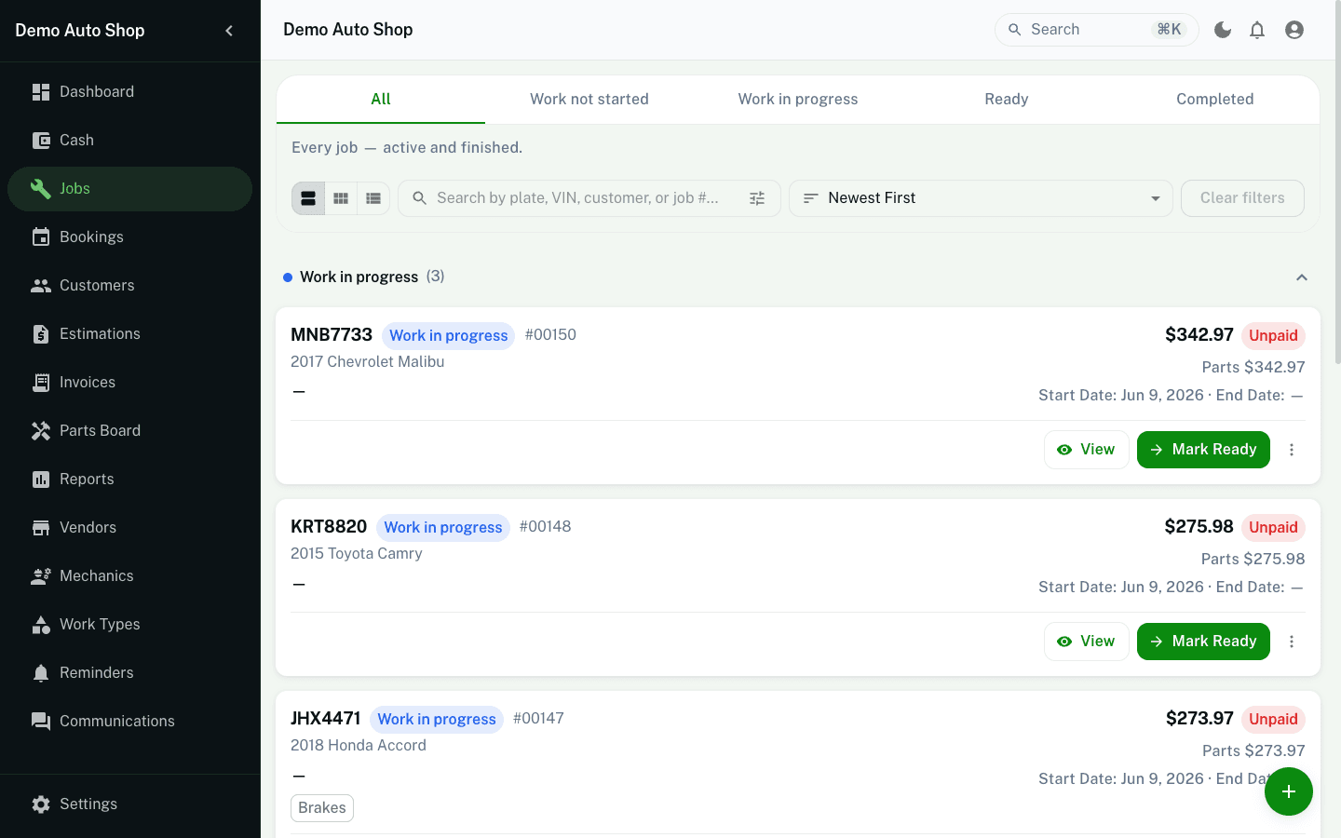This screenshot has width=1341, height=838.
Task: Switch to the list view layout
Action: tap(373, 198)
